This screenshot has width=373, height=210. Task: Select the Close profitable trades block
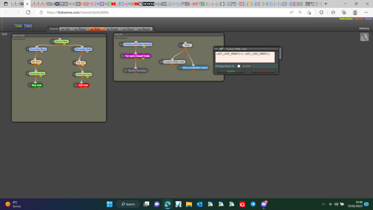[195, 68]
